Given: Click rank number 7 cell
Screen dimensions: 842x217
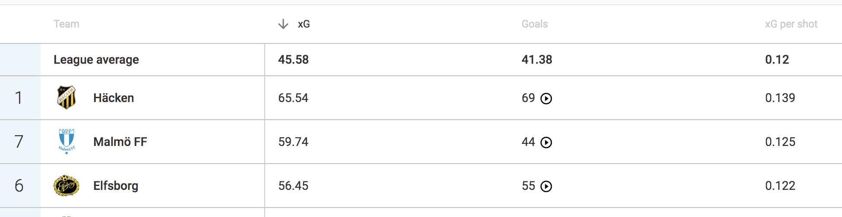Looking at the screenshot, I should point(19,142).
